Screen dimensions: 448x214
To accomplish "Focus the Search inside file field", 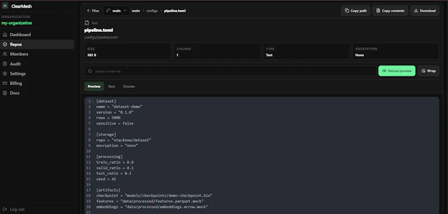I will [x=230, y=71].
